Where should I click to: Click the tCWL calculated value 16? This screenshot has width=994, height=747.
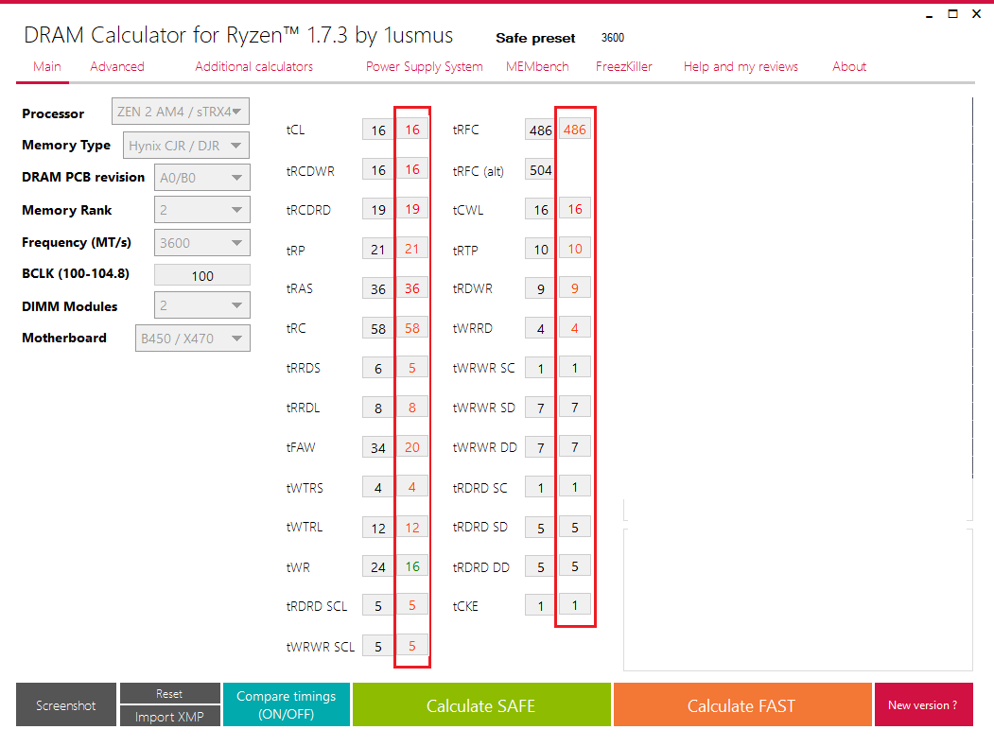(541, 210)
